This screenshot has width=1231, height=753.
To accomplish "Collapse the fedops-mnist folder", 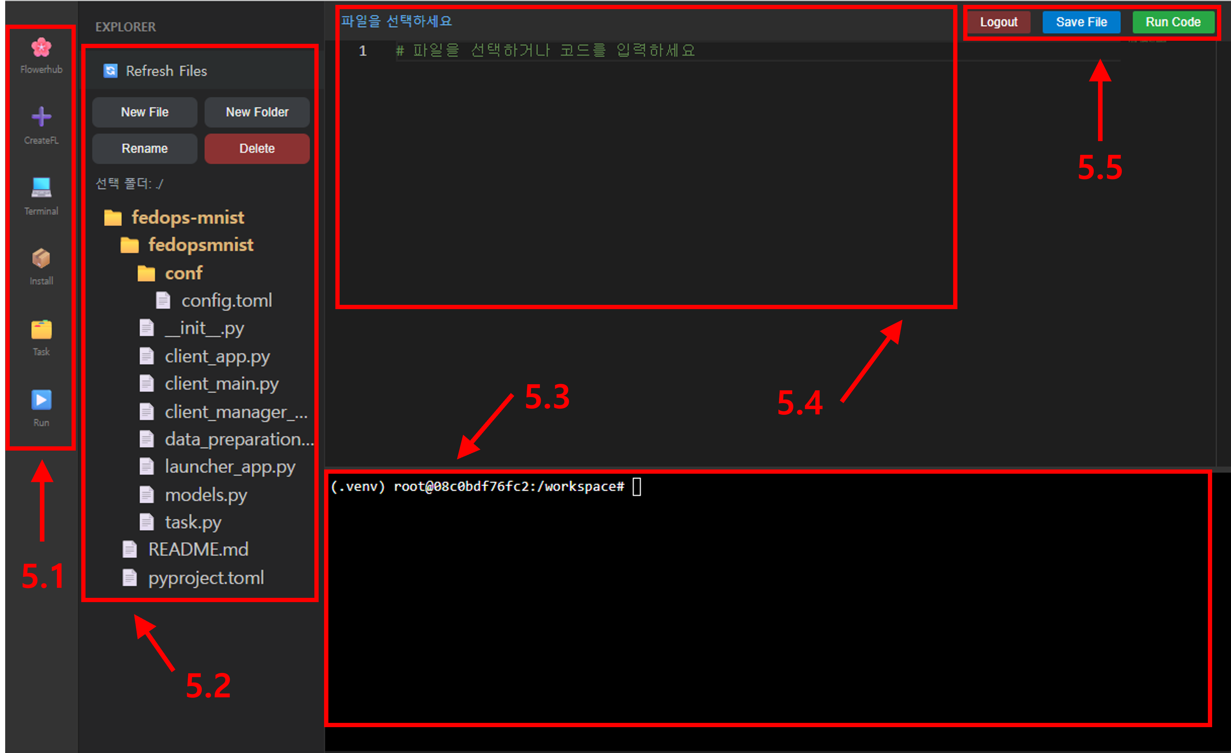I will 187,218.
